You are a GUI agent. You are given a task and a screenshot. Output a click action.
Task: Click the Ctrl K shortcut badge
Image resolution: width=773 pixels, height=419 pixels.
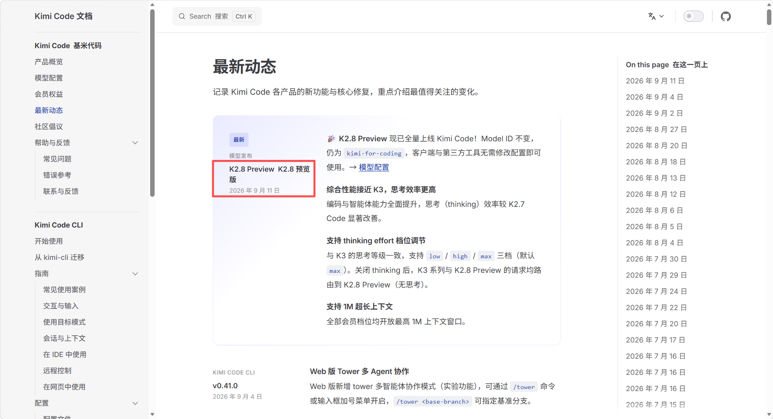pyautogui.click(x=244, y=16)
